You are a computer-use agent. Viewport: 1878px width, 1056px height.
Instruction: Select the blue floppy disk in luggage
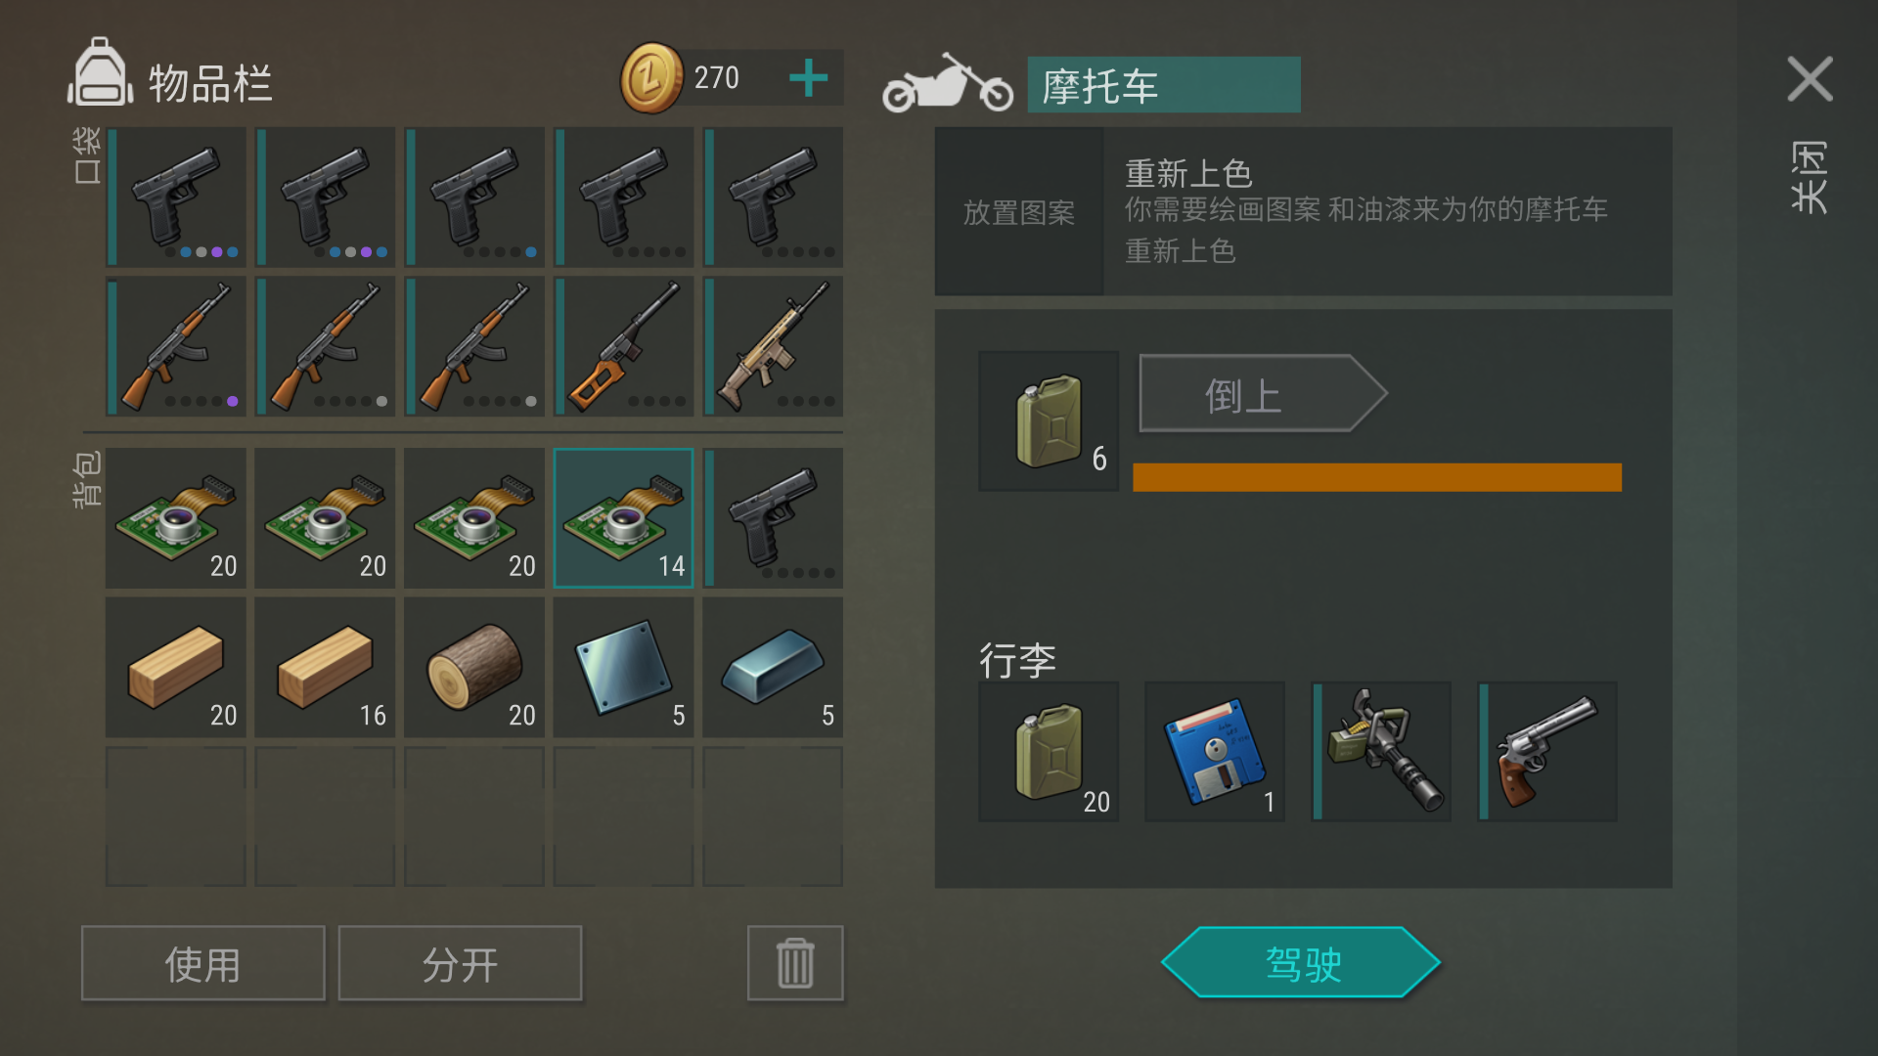click(1215, 752)
